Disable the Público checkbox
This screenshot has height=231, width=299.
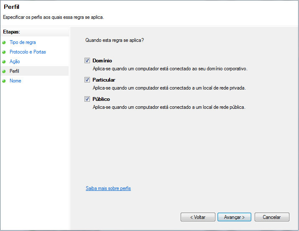87,99
